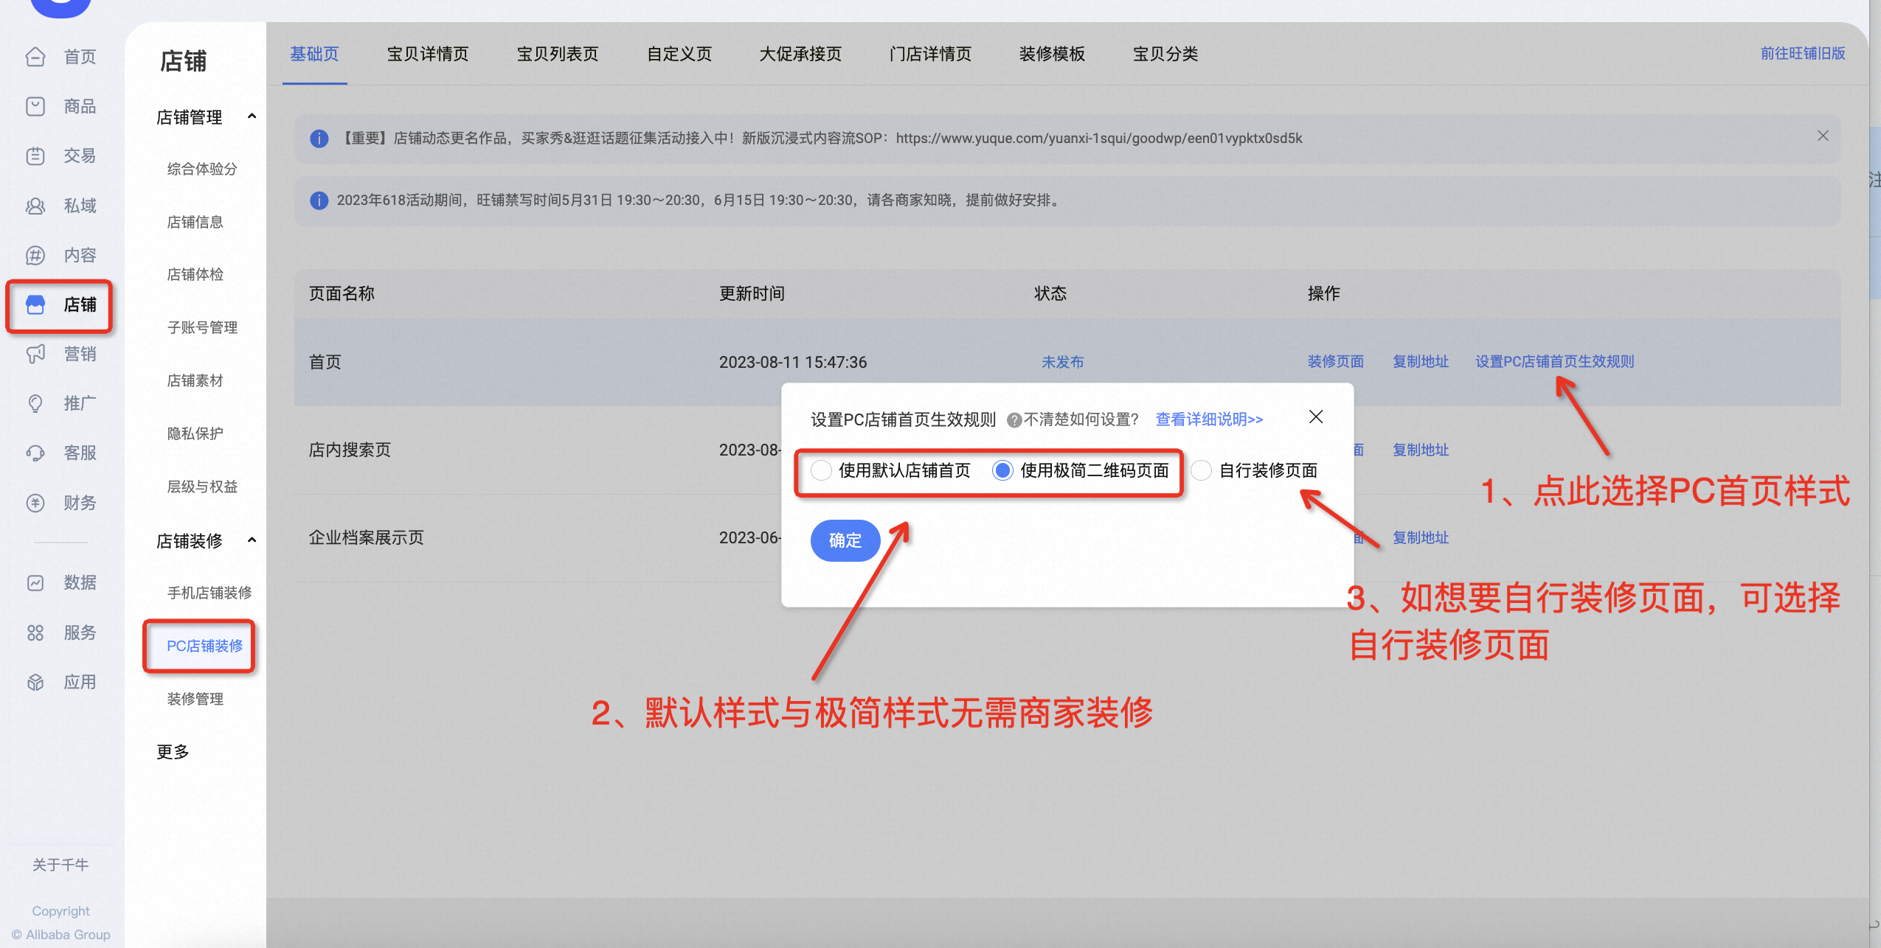Click 复制地址 in the 企业档案展示页 row
Image resolution: width=1881 pixels, height=948 pixels.
pos(1421,537)
